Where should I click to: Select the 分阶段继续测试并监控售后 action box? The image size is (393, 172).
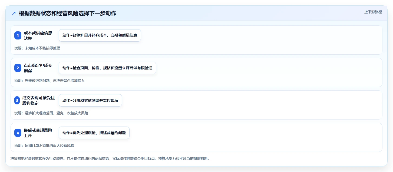pyautogui.click(x=90, y=100)
